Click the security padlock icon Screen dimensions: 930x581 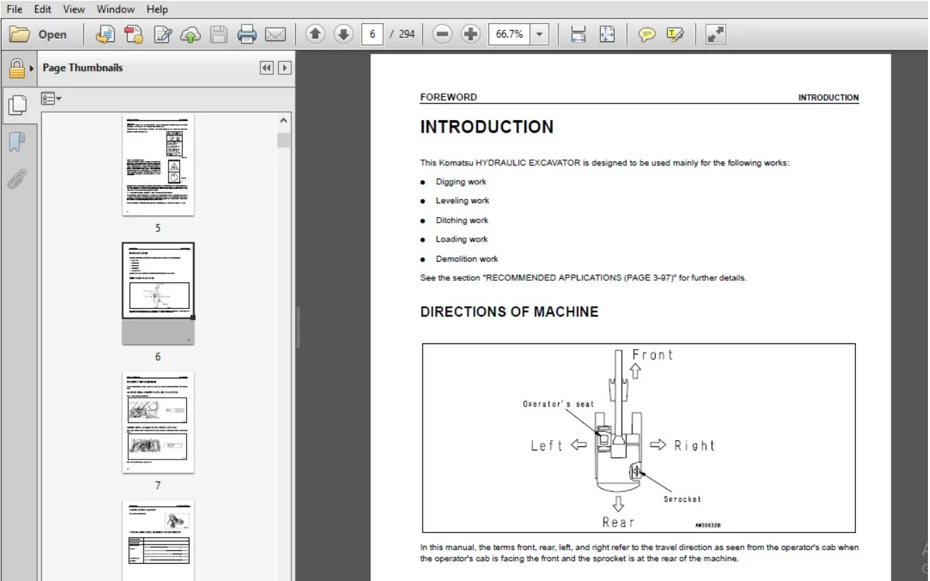pos(16,68)
